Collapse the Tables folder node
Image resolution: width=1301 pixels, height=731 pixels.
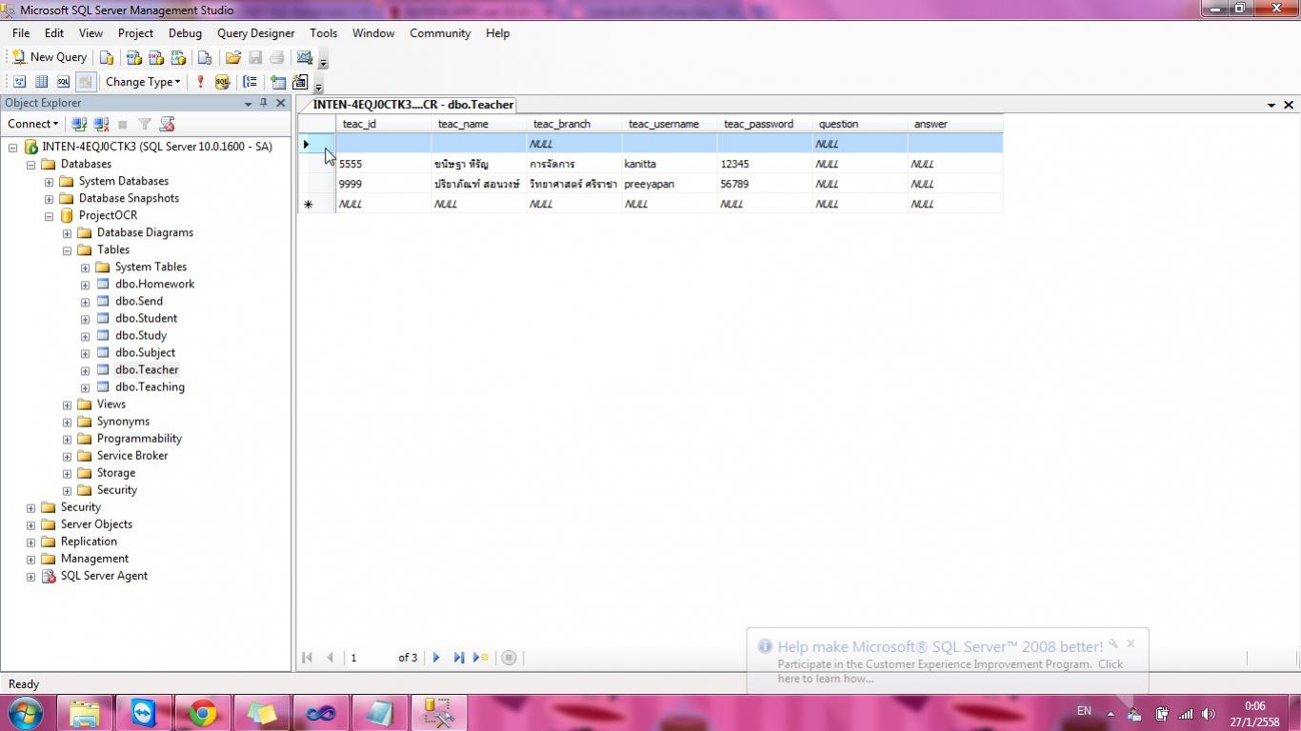67,250
